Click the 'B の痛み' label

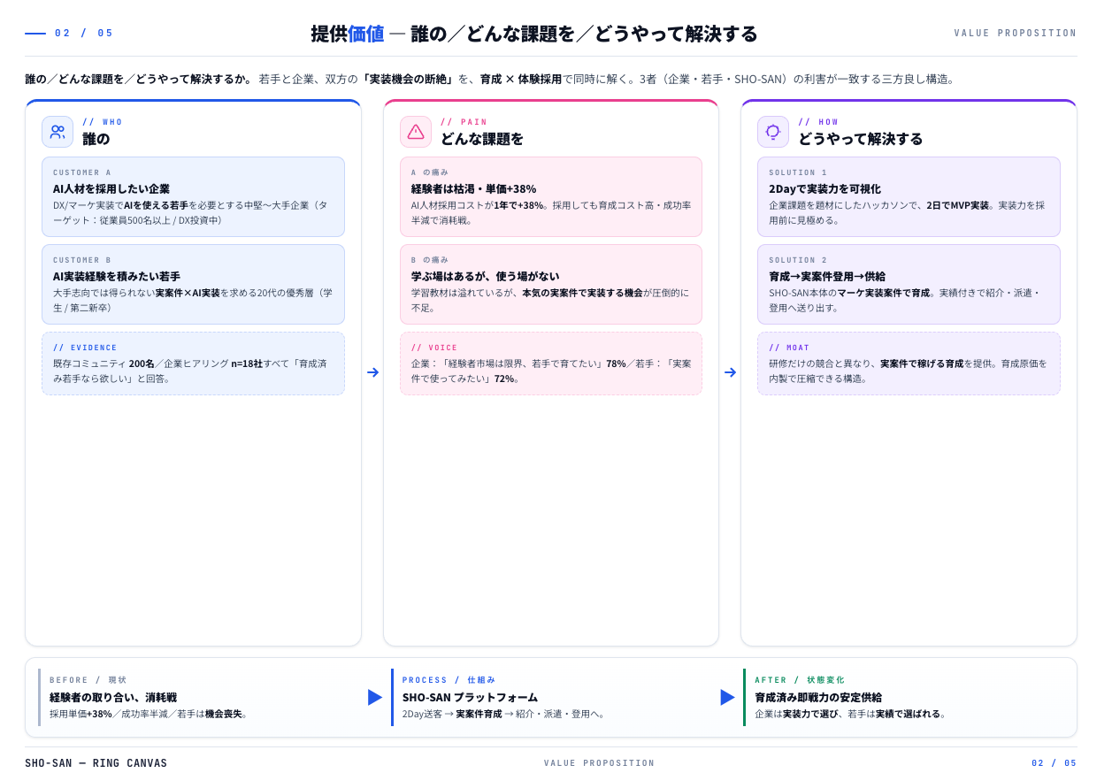point(430,260)
